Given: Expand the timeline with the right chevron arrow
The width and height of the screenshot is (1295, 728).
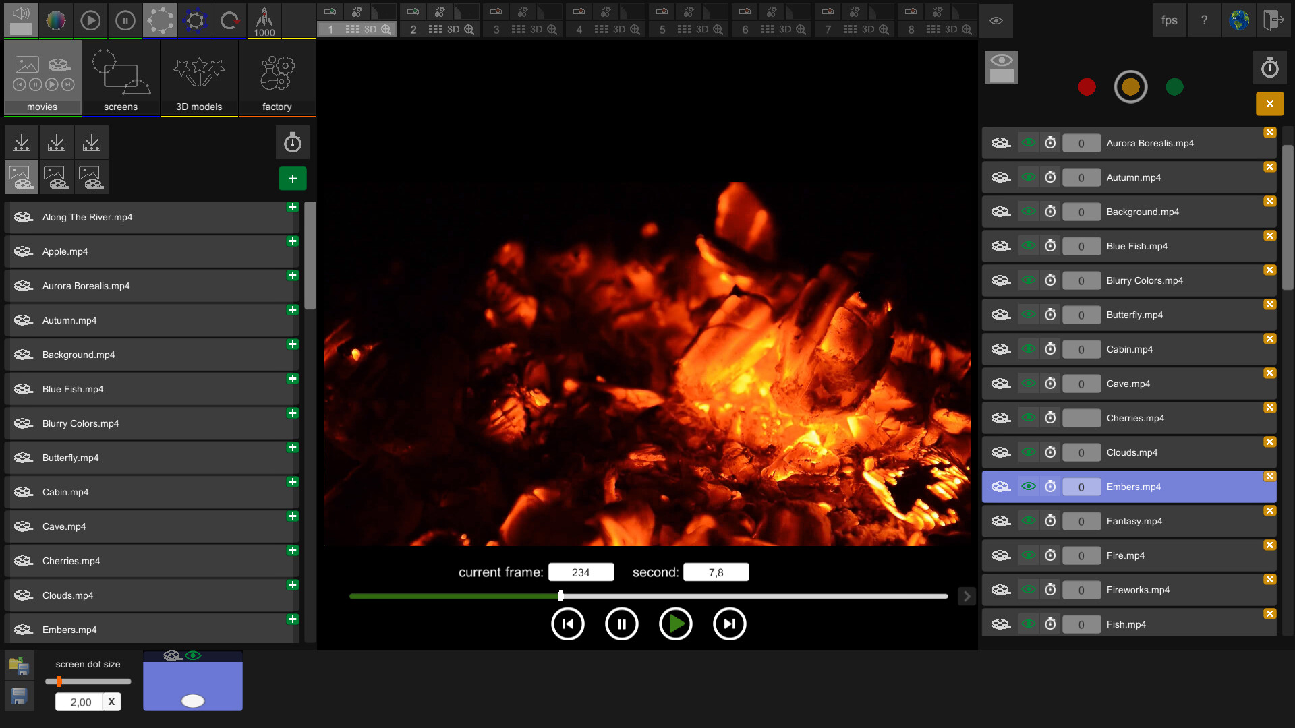Looking at the screenshot, I should pyautogui.click(x=967, y=596).
